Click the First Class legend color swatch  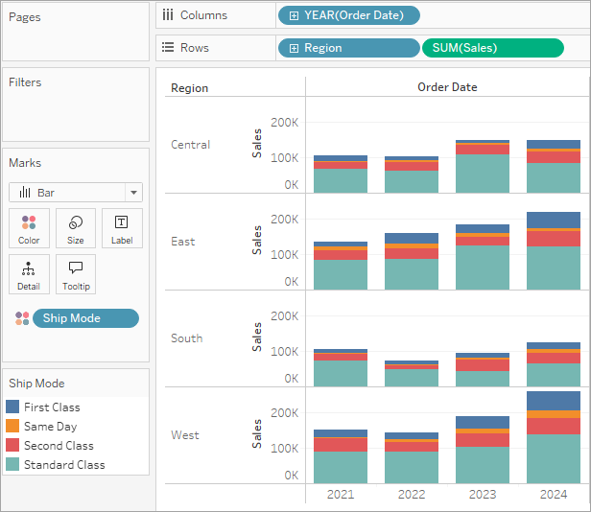pyautogui.click(x=12, y=407)
